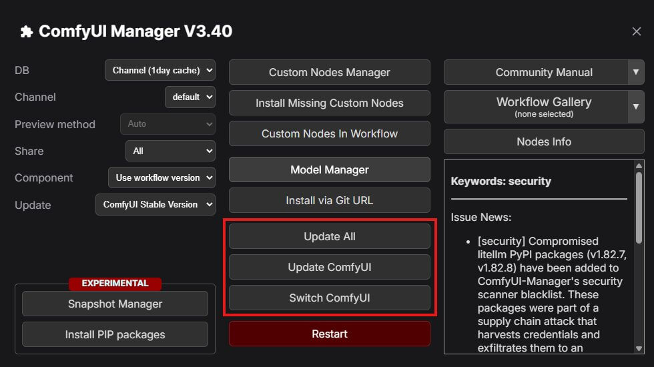The image size is (654, 367).
Task: Open the Workflow Gallery button
Action: 536,107
